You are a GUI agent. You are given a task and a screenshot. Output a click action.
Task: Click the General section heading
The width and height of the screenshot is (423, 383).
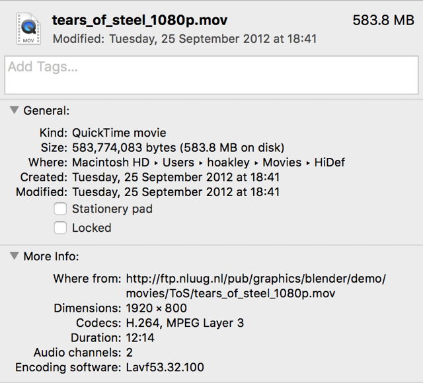(x=46, y=111)
